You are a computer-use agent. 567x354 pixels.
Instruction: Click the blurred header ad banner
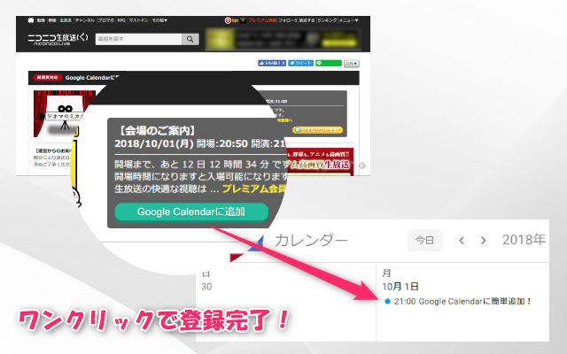tap(283, 39)
